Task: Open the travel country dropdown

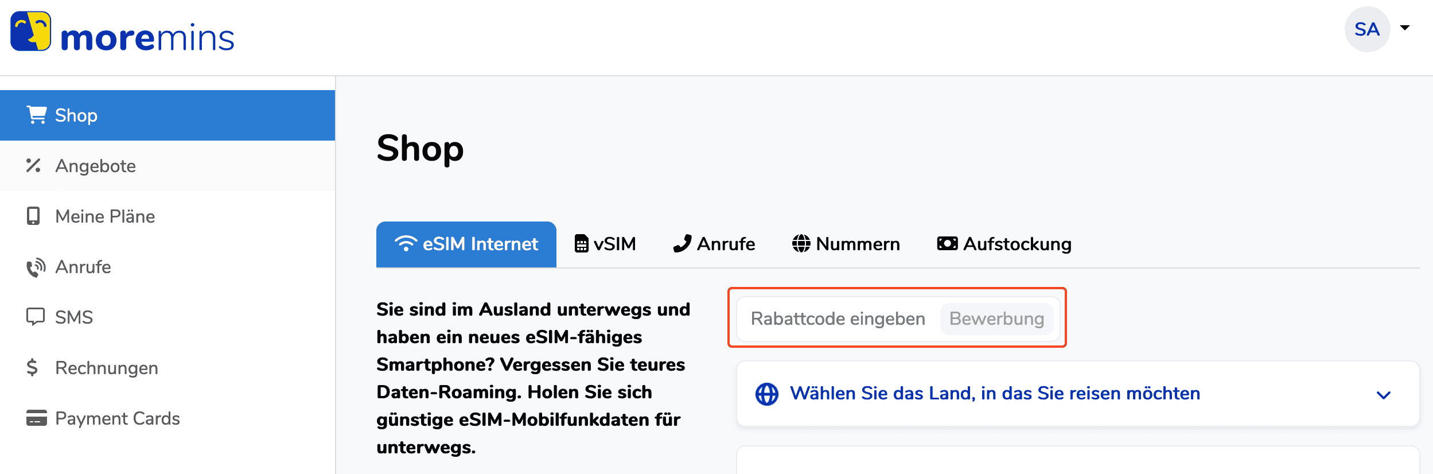Action: [994, 394]
